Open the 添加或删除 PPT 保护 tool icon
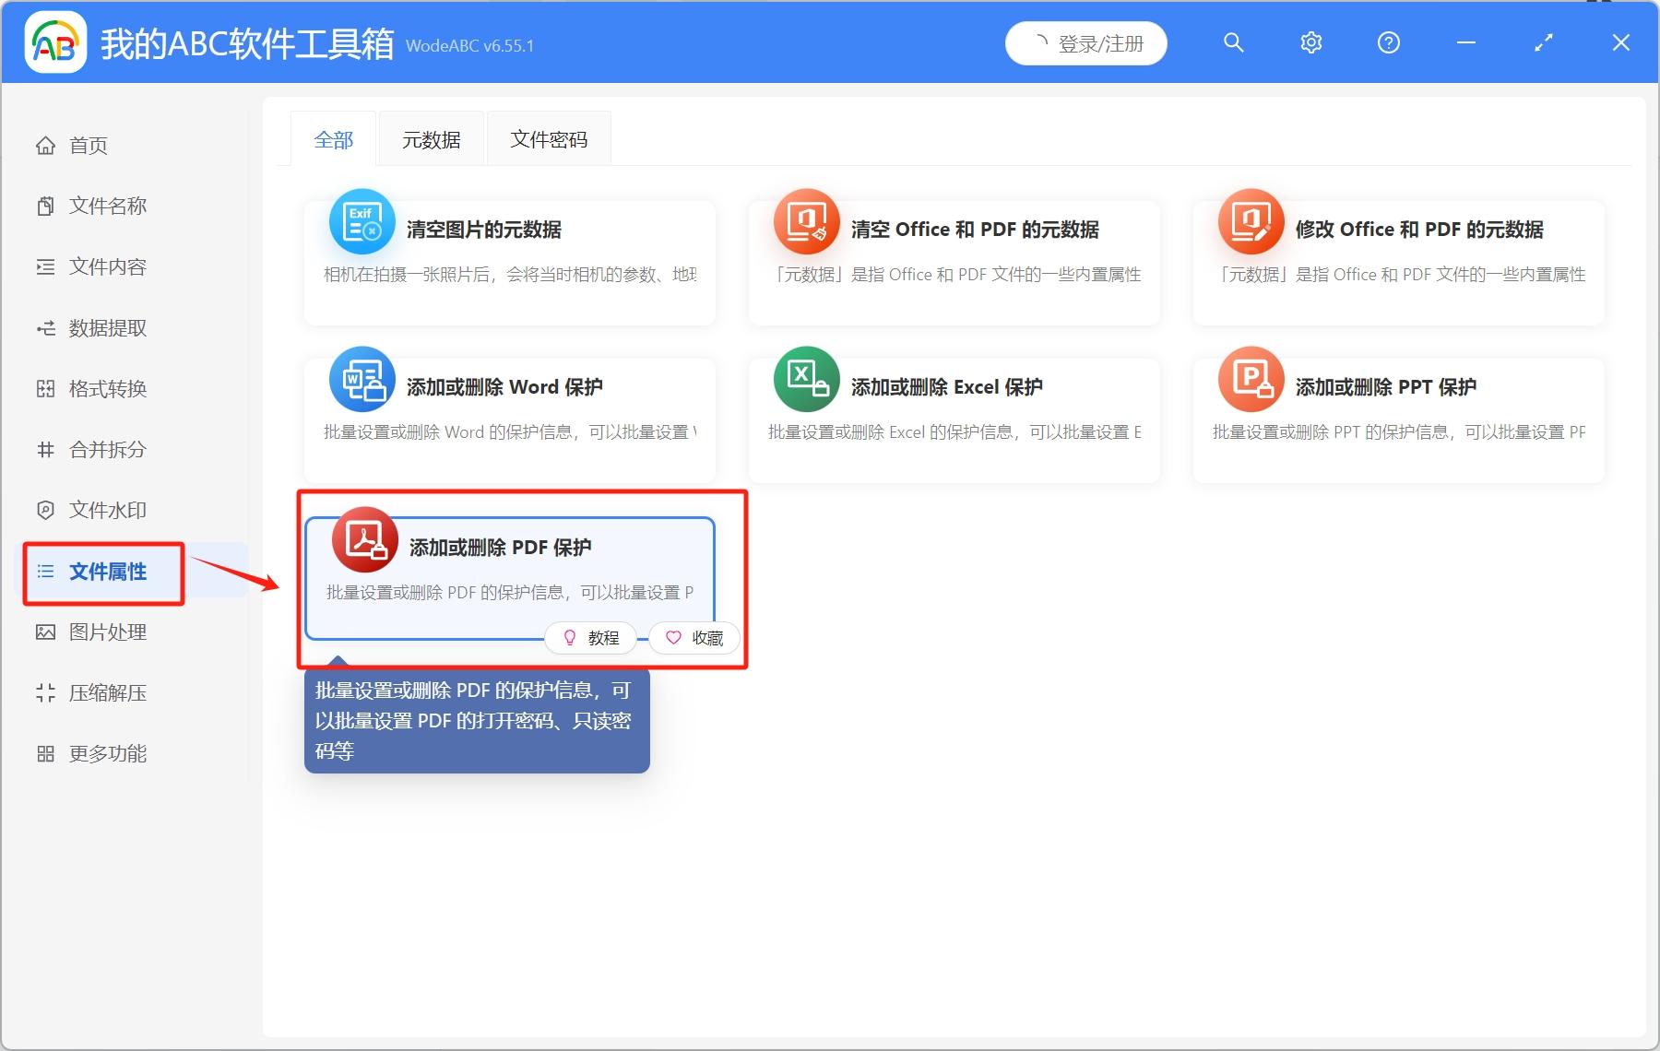Screen dimensions: 1660x1051 pos(1251,379)
